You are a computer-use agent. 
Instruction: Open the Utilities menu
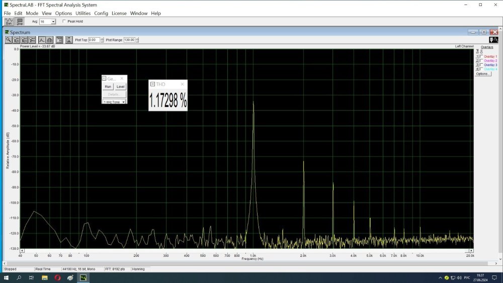pos(83,13)
